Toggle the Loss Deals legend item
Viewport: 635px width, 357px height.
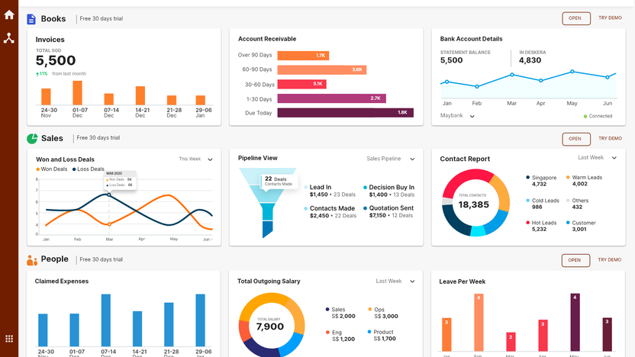[x=89, y=169]
